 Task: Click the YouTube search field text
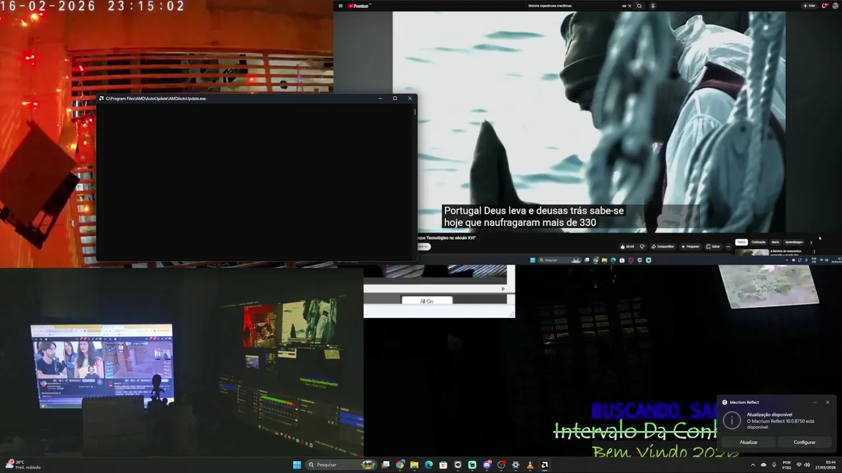tap(550, 6)
